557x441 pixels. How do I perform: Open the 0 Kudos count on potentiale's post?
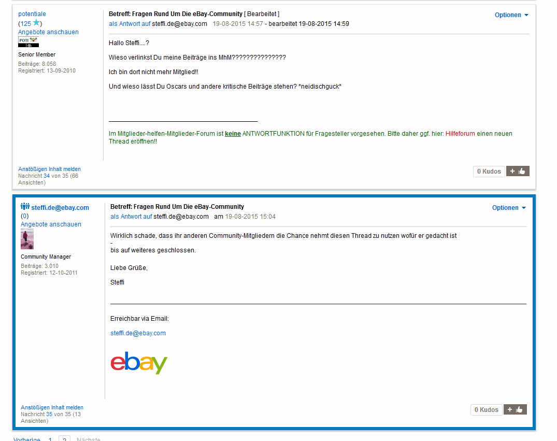click(489, 172)
